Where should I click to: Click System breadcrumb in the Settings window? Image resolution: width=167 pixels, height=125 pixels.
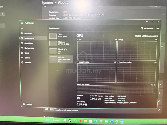[x=47, y=3]
